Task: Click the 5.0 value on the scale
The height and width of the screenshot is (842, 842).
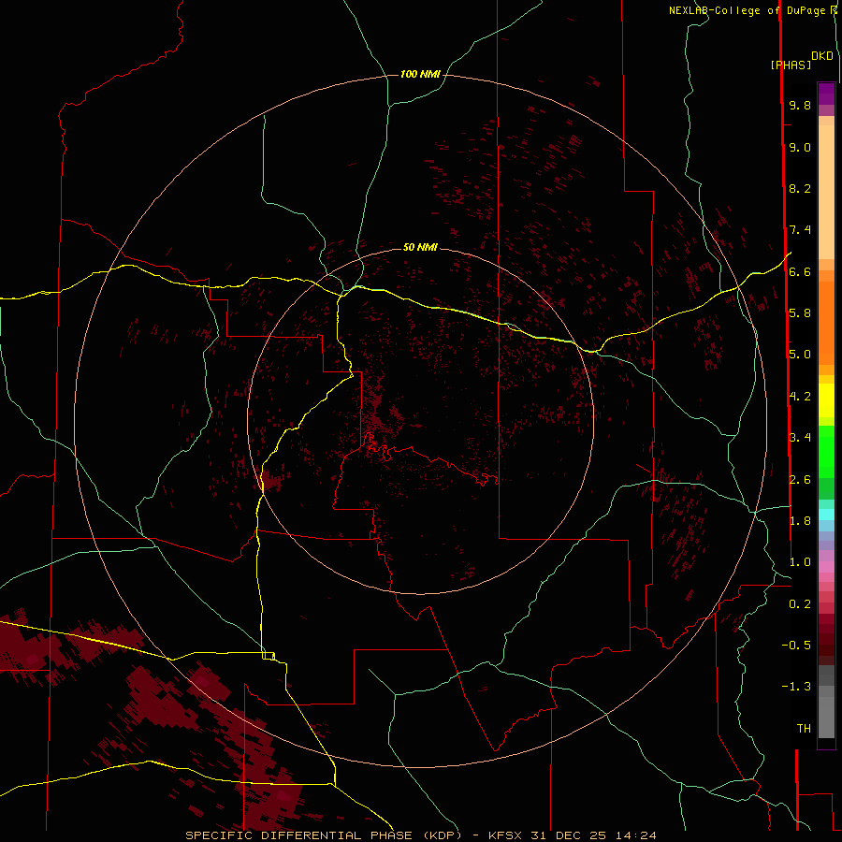Action: [800, 355]
